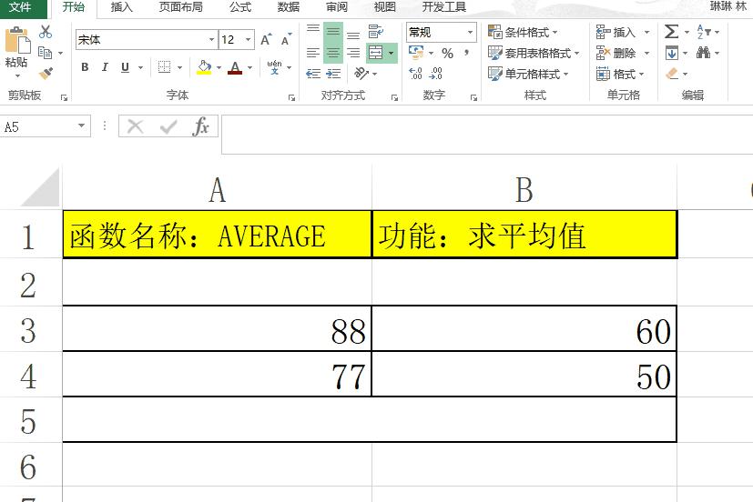Select column B header
This screenshot has width=753, height=502.
pos(524,188)
